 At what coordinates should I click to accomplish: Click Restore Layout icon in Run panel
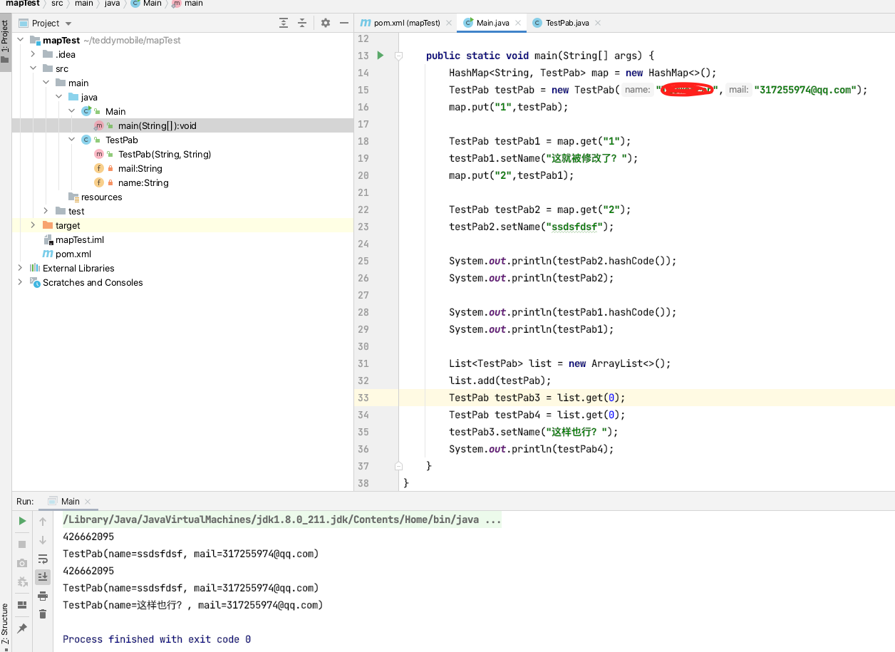[22, 605]
